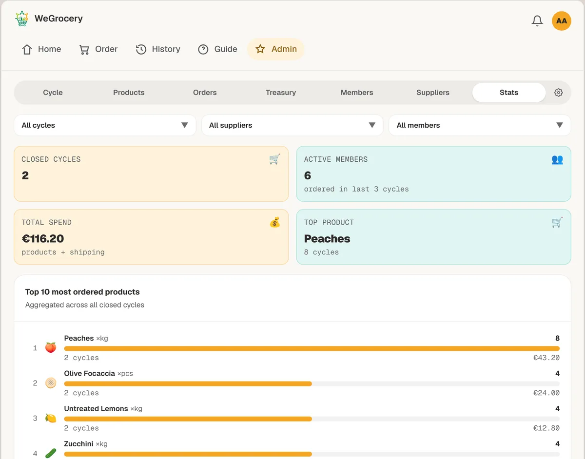Switch to the Orders tab
Viewport: 585px width, 459px height.
205,93
